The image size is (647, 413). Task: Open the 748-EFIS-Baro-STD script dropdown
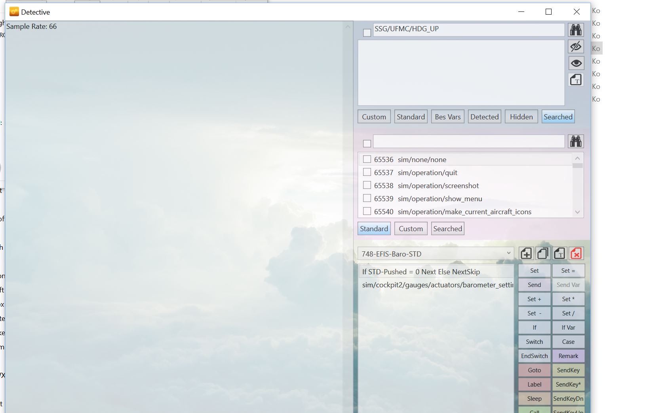(508, 253)
